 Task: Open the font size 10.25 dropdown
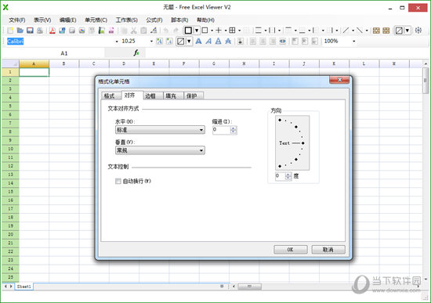[151, 41]
